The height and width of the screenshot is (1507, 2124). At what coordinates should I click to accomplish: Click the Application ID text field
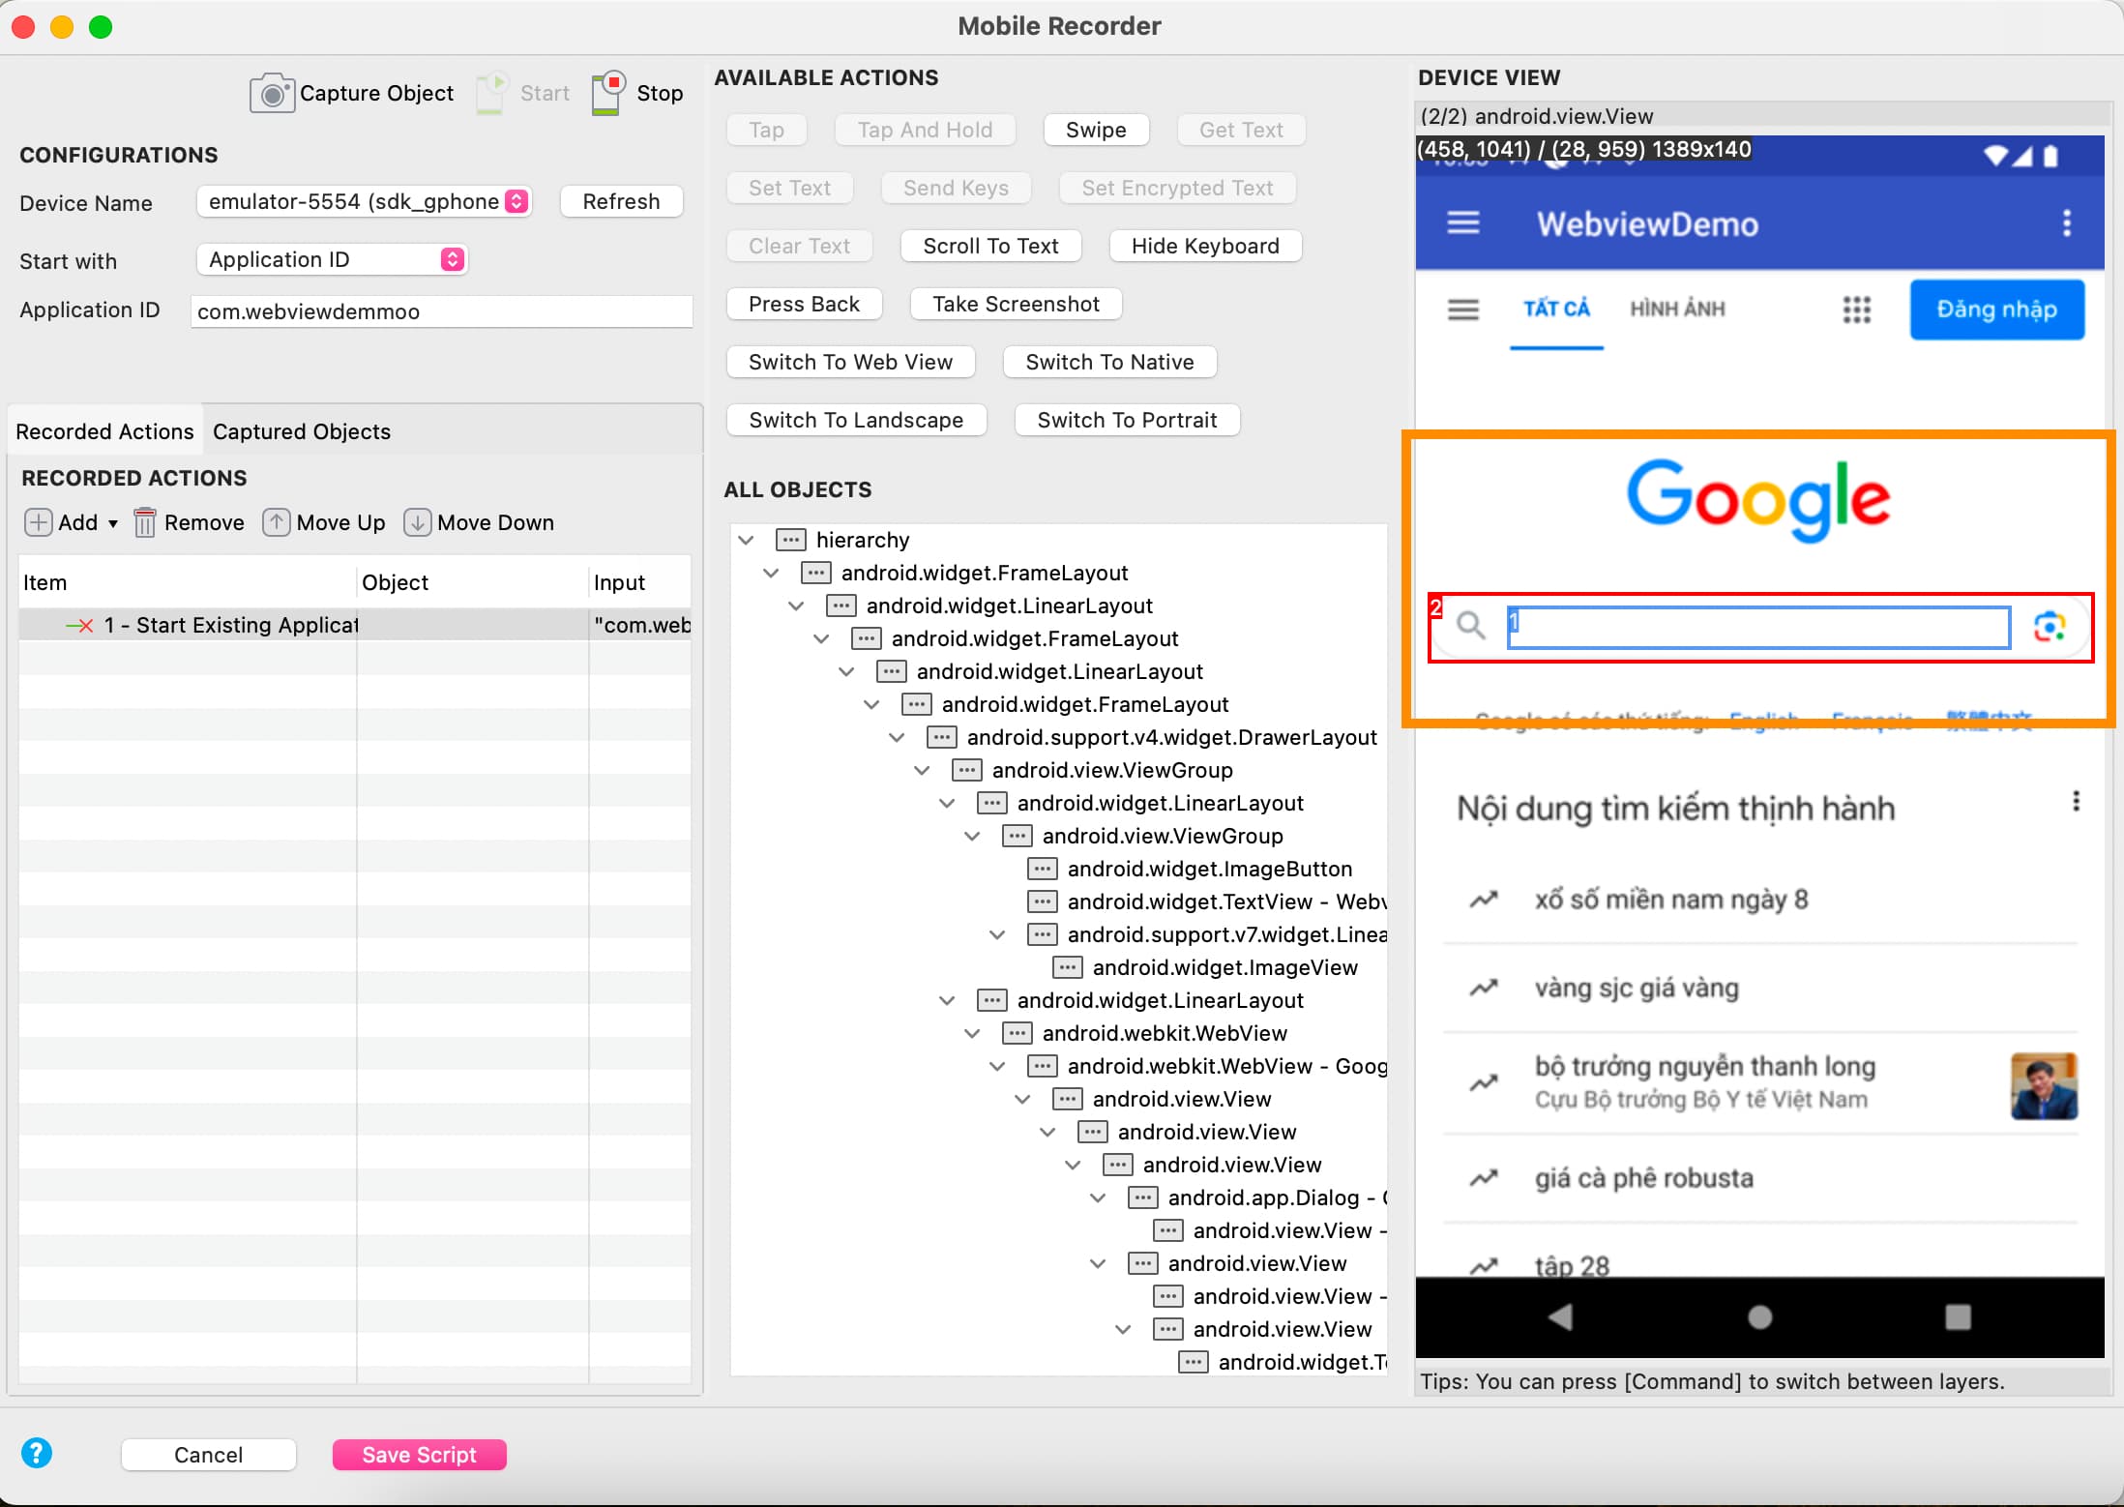[441, 311]
